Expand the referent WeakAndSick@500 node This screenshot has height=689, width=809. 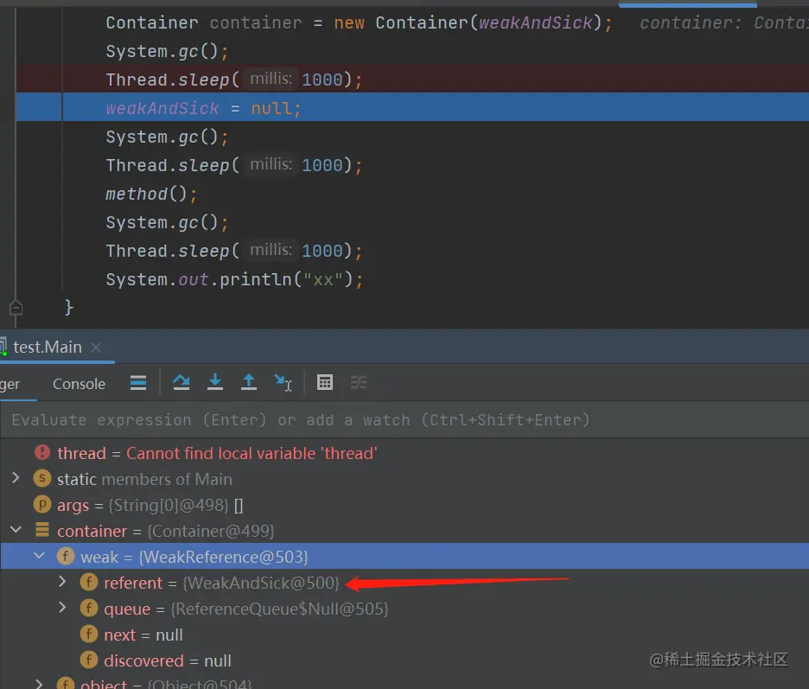[62, 582]
